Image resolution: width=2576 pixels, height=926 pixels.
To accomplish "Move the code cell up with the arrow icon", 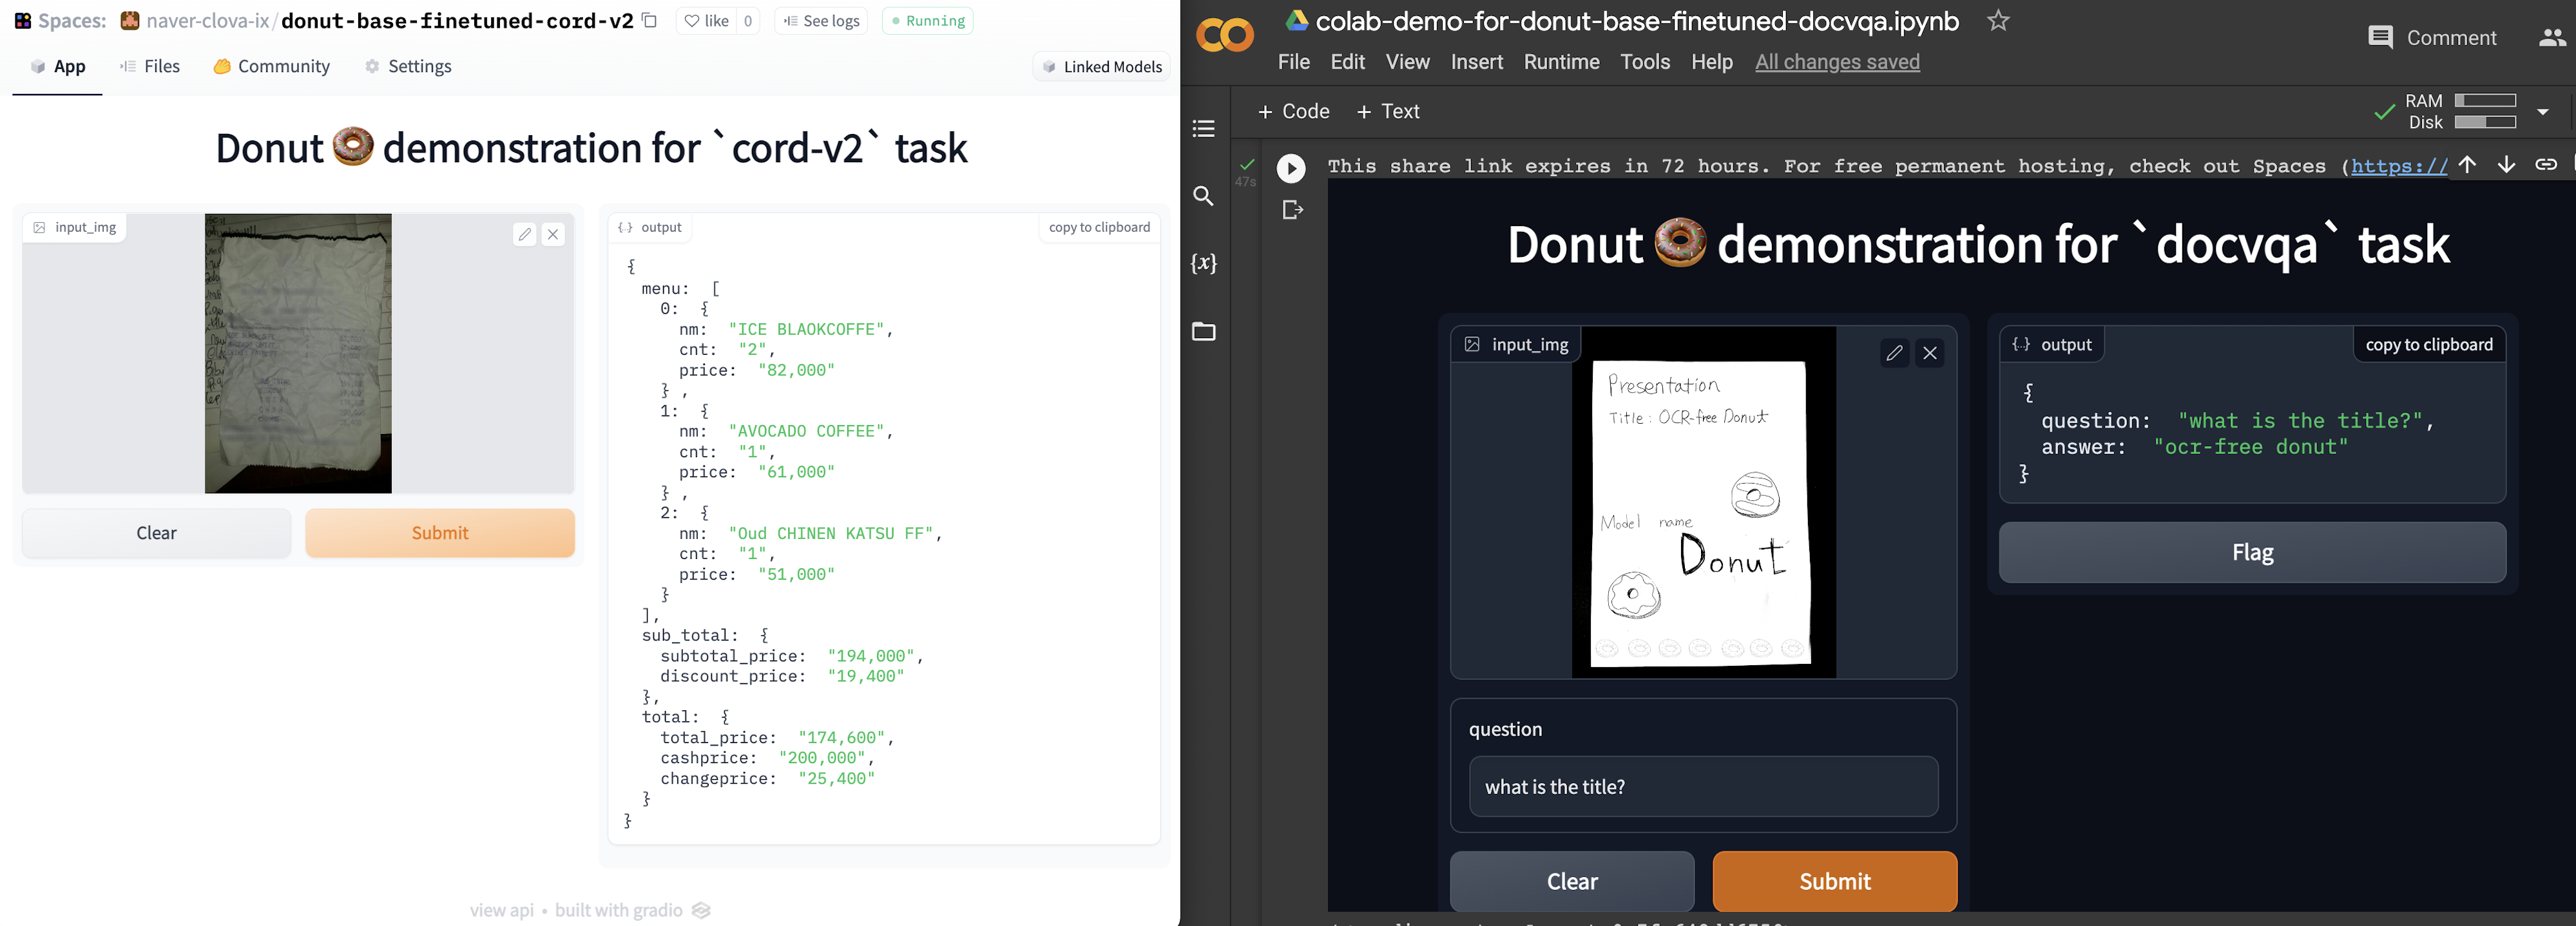I will (2469, 164).
